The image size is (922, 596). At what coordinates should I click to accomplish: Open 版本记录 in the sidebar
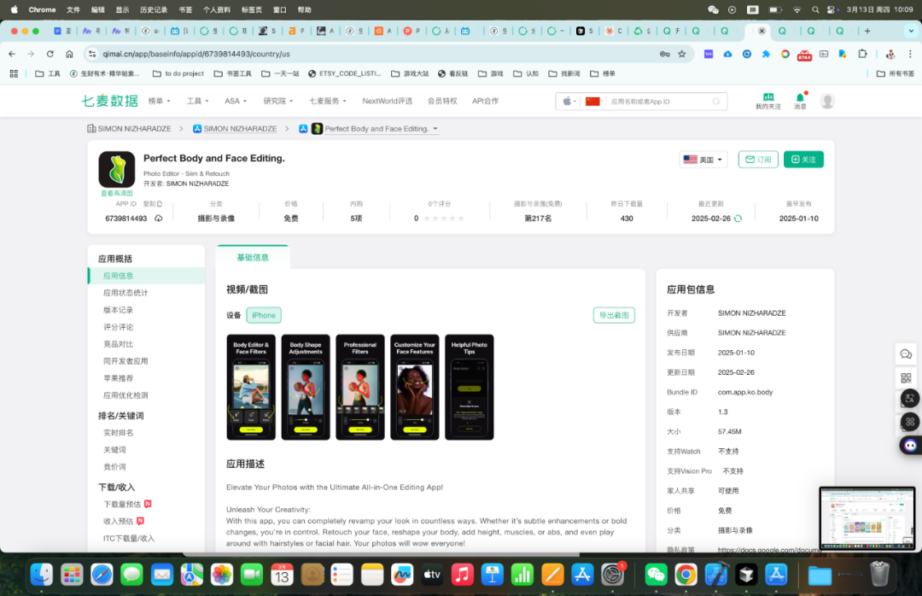(x=118, y=310)
